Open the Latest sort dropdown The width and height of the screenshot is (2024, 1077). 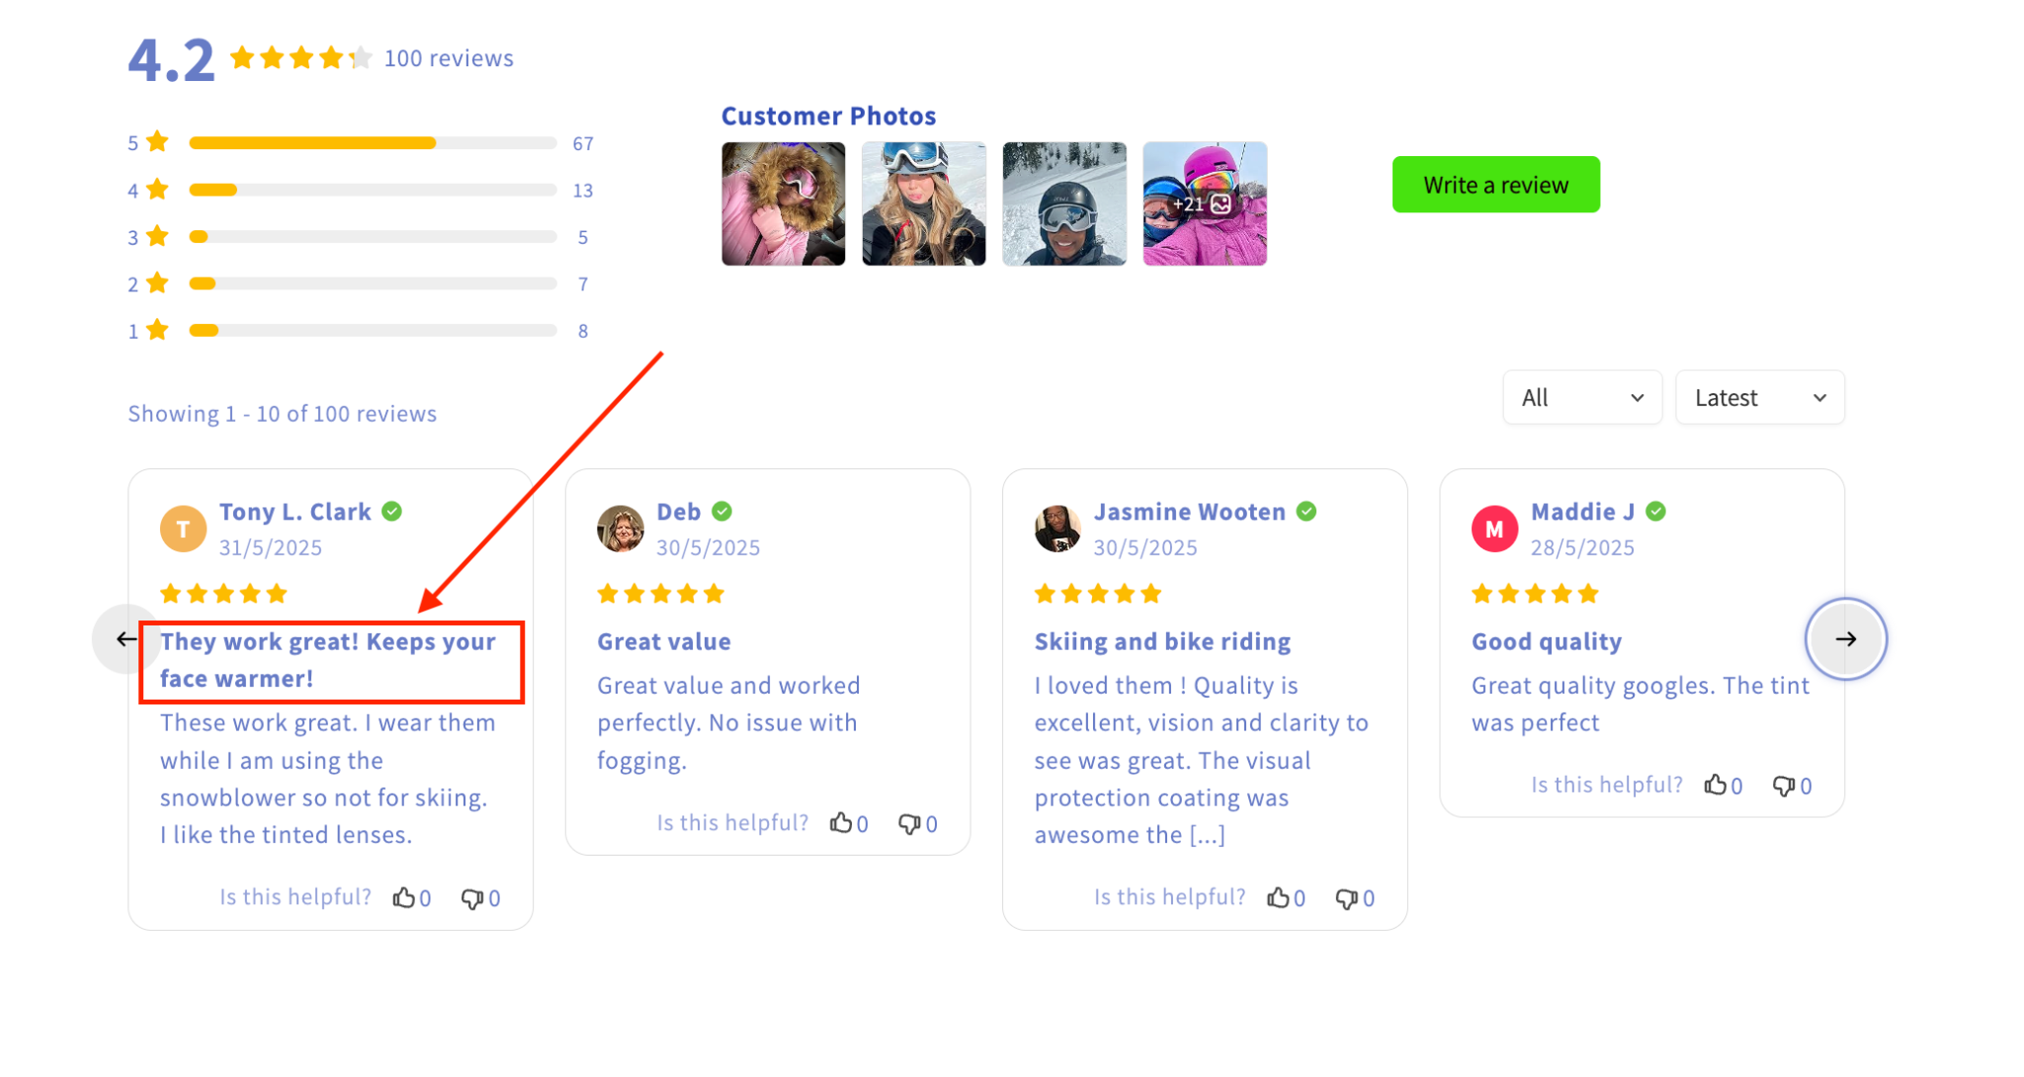click(x=1759, y=397)
